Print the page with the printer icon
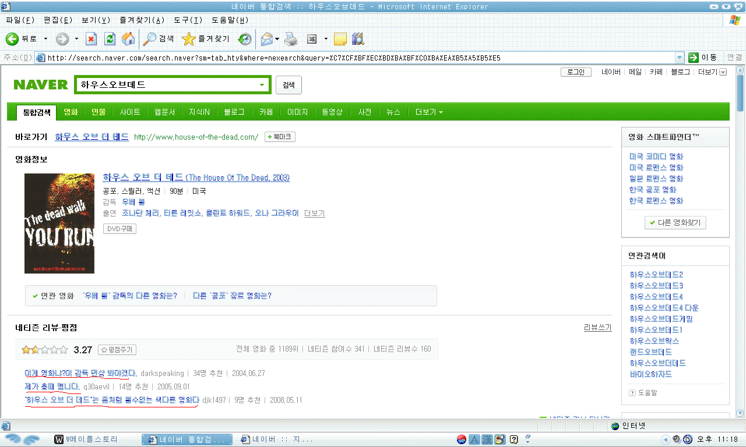 pos(291,39)
